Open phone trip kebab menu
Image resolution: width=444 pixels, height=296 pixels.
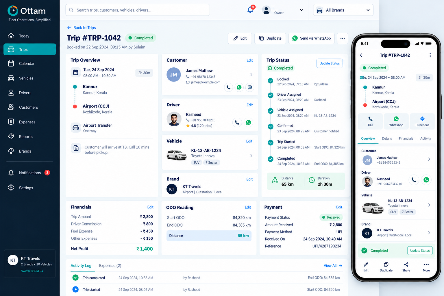point(430,55)
